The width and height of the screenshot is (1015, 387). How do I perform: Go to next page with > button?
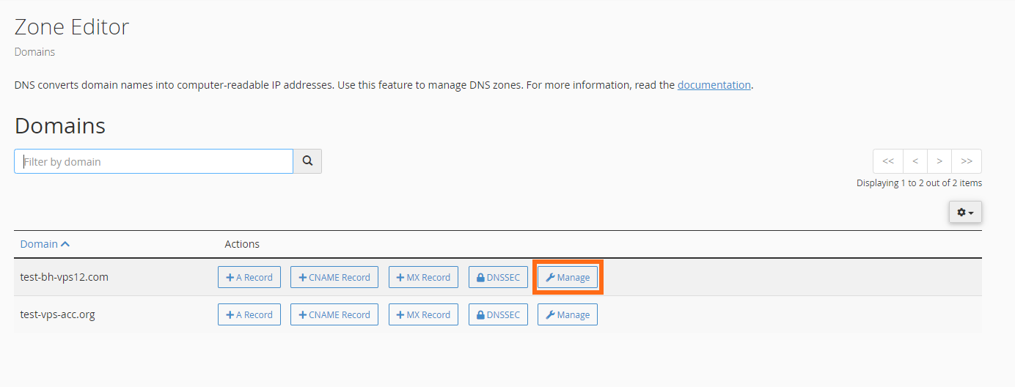pos(939,161)
